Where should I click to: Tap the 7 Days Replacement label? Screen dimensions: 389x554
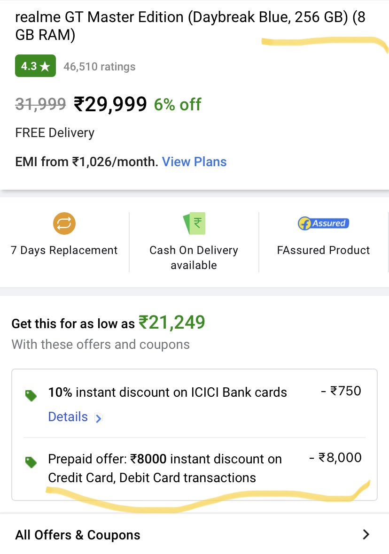(64, 250)
